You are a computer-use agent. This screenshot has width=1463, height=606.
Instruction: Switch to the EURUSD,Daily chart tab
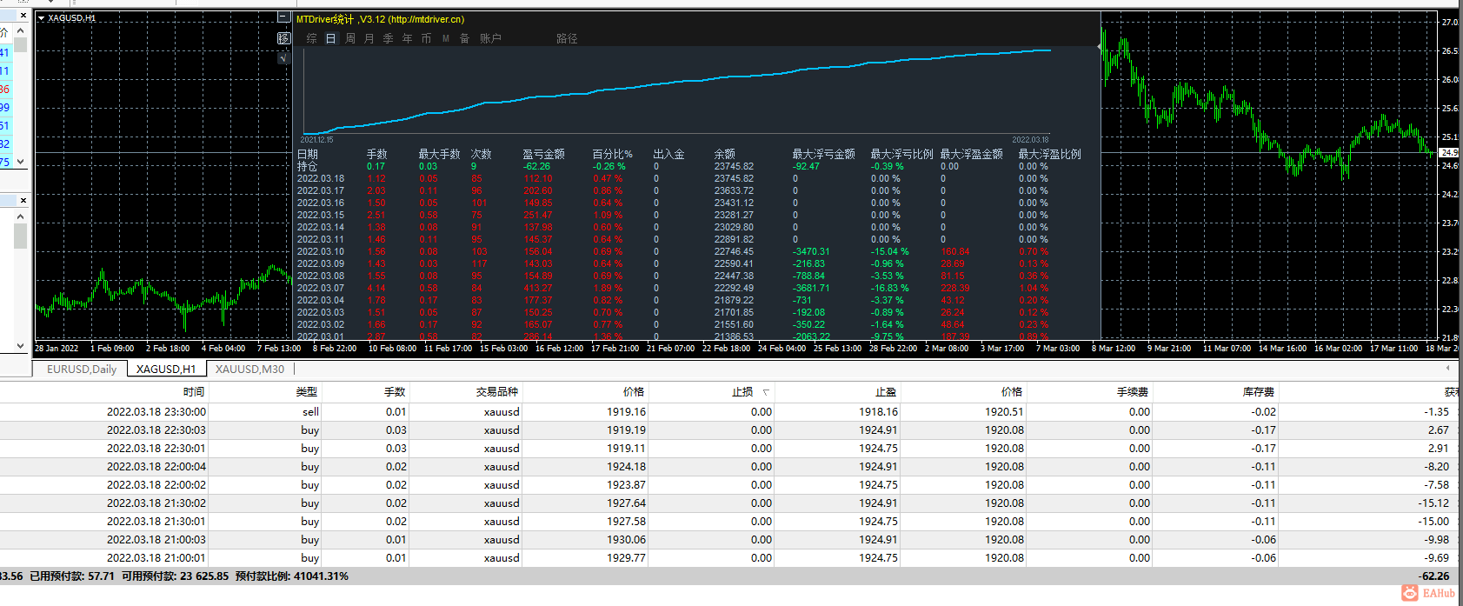point(82,369)
